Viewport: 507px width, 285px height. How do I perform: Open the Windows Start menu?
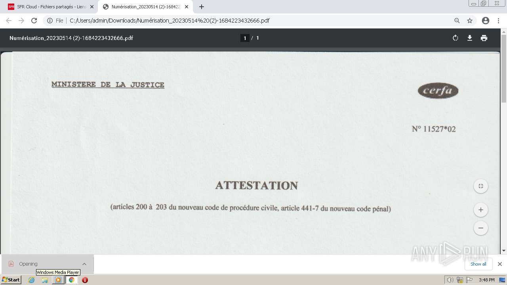click(11, 280)
